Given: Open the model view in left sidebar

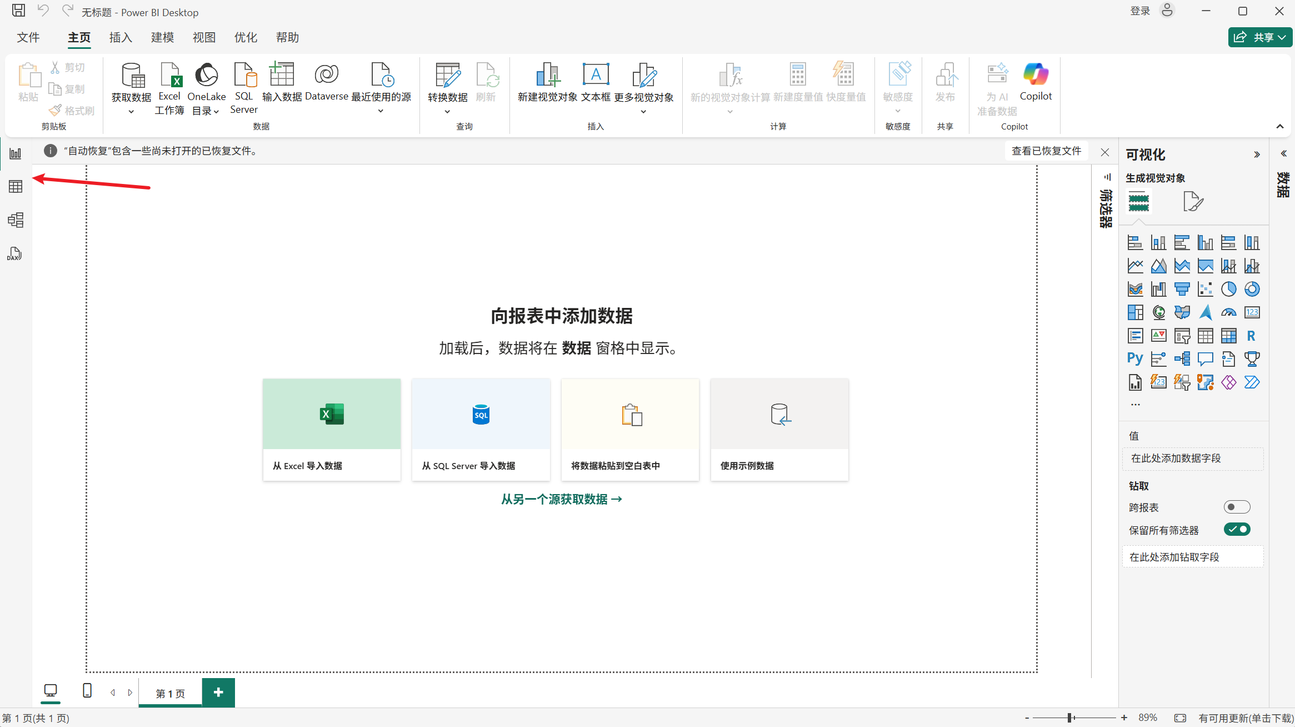Looking at the screenshot, I should coord(16,220).
